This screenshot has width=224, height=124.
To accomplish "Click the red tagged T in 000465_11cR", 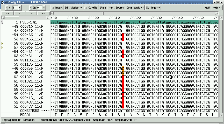I will point(123,35).
